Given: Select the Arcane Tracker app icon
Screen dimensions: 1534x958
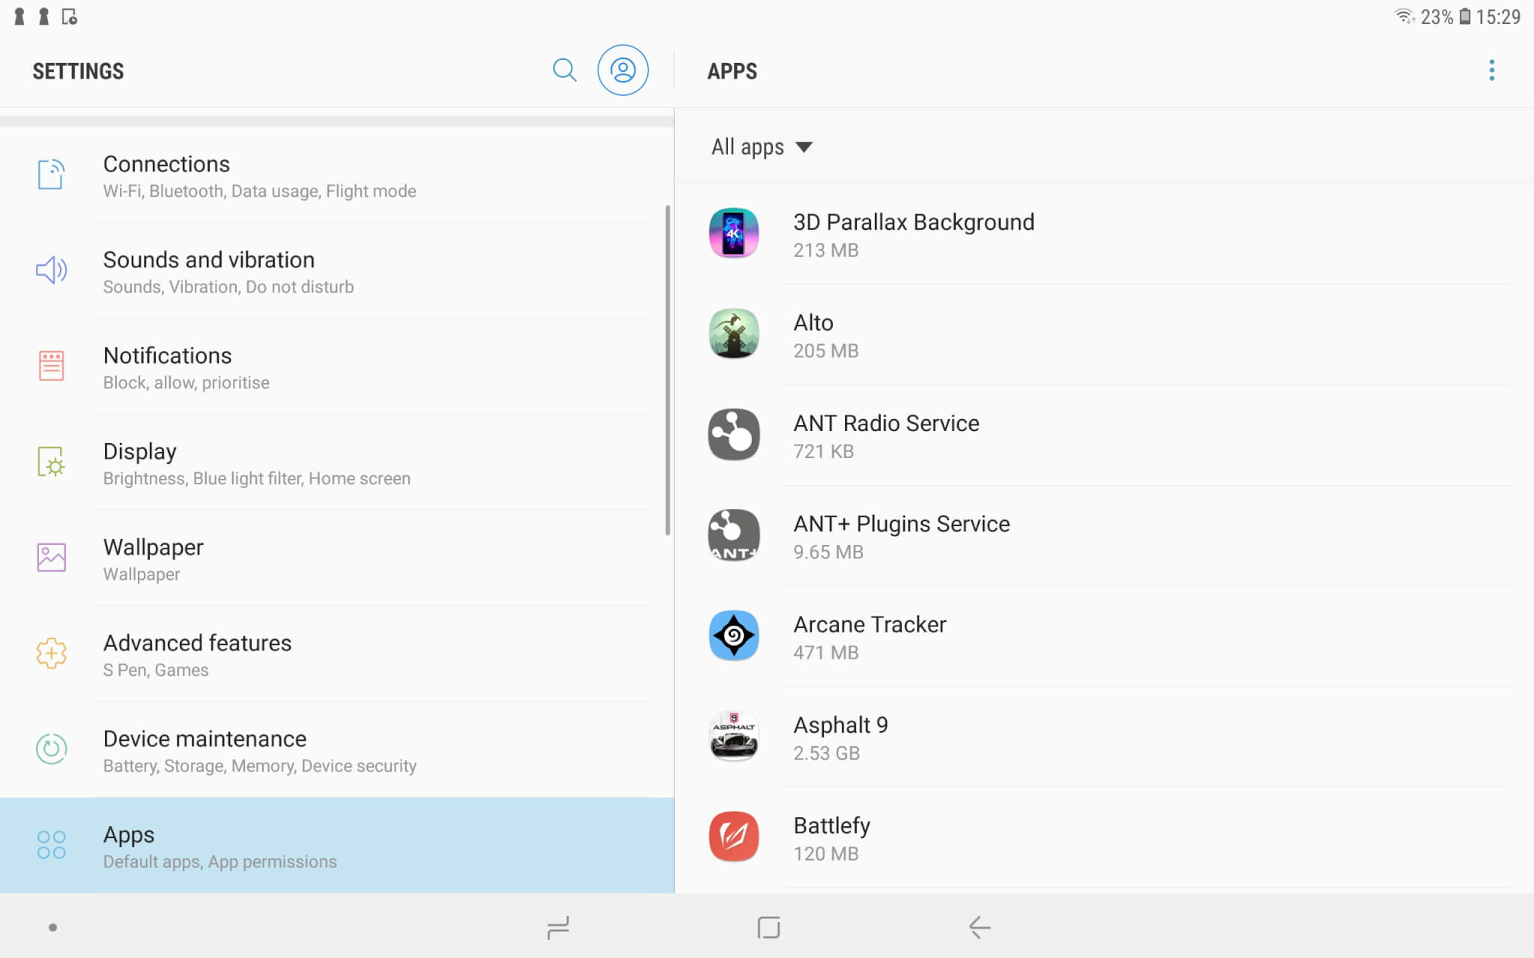Looking at the screenshot, I should click(734, 635).
